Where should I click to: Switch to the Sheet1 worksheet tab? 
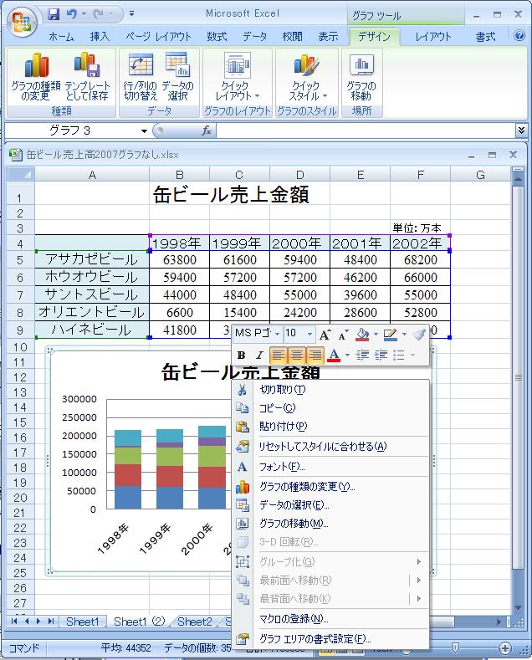click(x=82, y=622)
